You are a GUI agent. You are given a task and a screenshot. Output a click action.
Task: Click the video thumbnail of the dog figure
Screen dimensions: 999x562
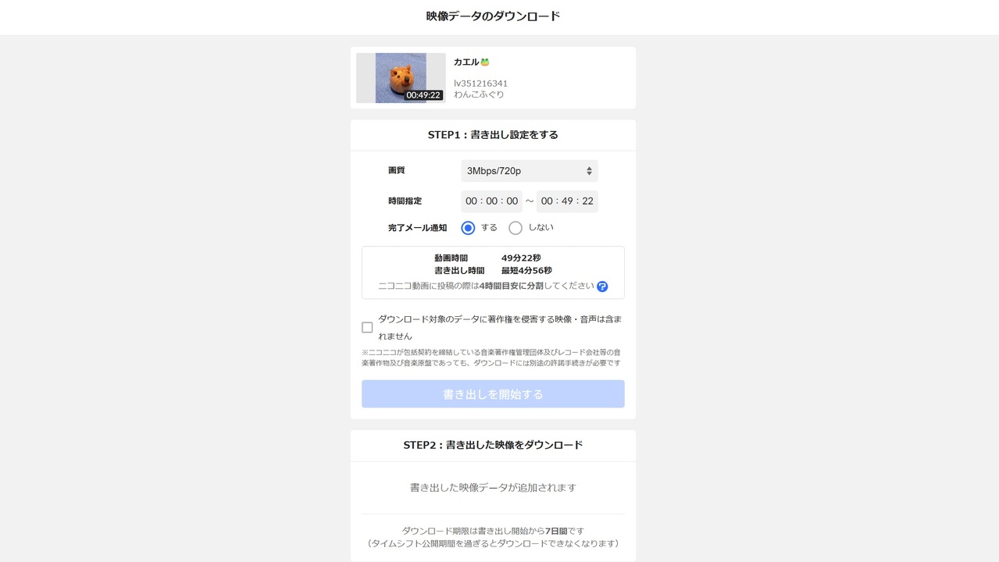pos(401,78)
